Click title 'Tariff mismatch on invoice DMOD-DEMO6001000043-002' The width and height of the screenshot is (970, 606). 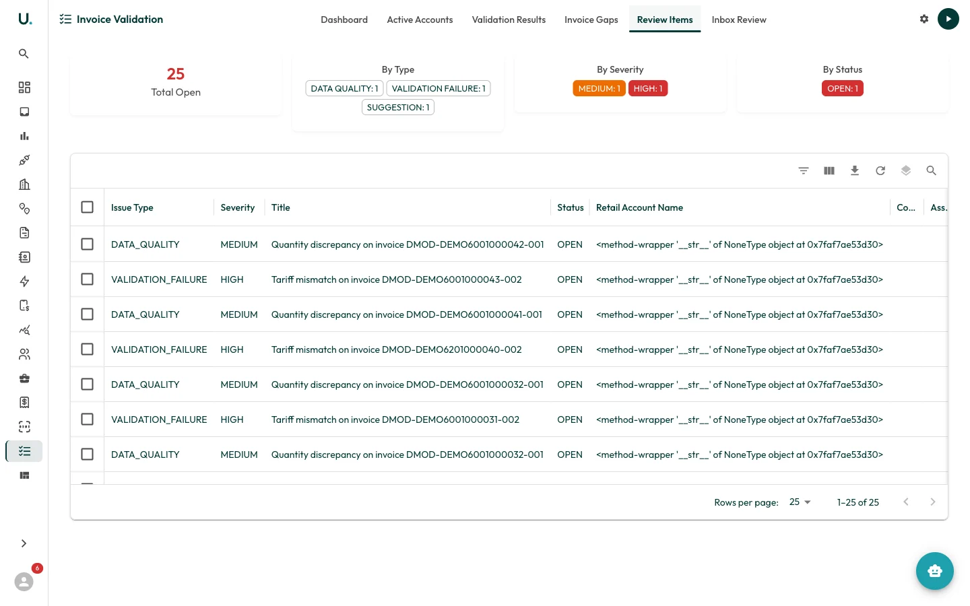(397, 279)
